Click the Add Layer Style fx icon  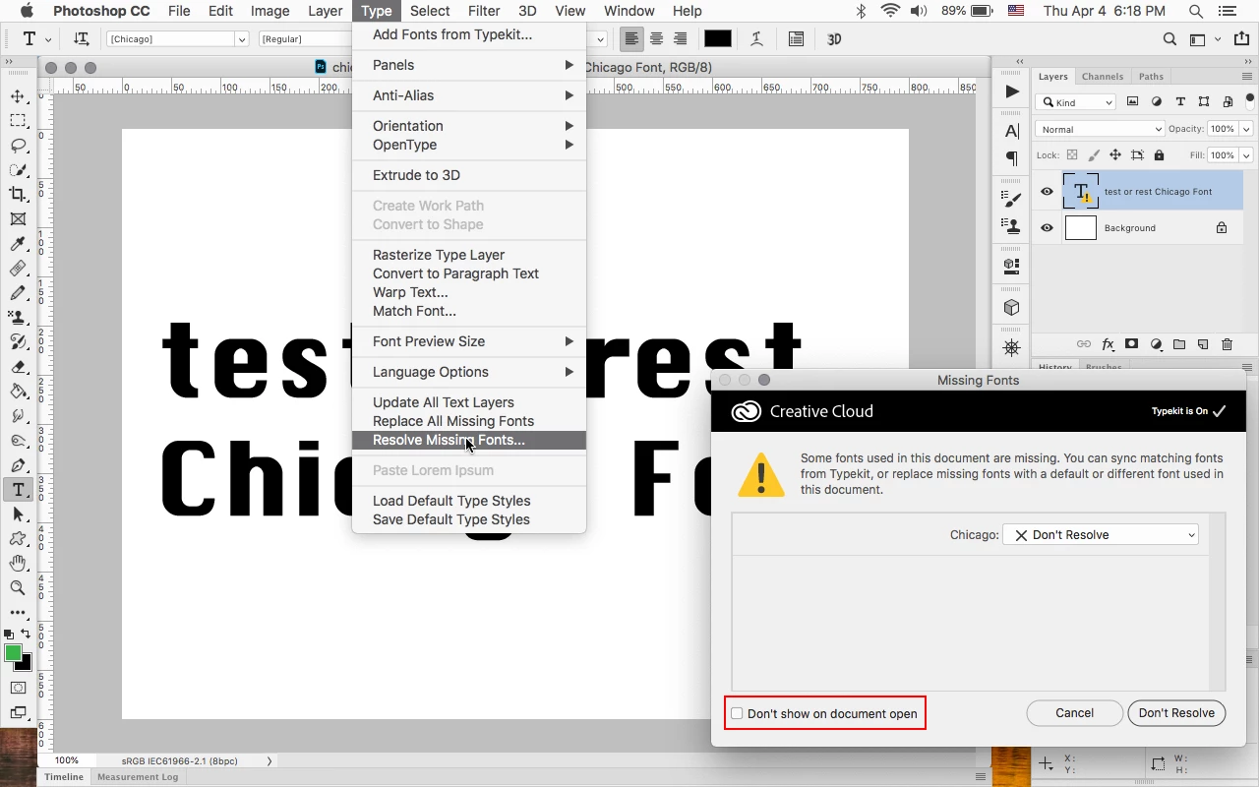pyautogui.click(x=1108, y=344)
